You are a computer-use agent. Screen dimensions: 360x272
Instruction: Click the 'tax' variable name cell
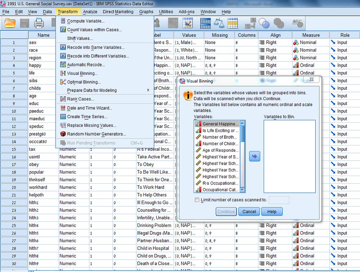(43, 149)
